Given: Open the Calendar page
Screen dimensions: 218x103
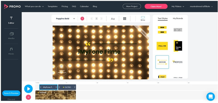Looking at the screenshot, I should pos(84,6).
